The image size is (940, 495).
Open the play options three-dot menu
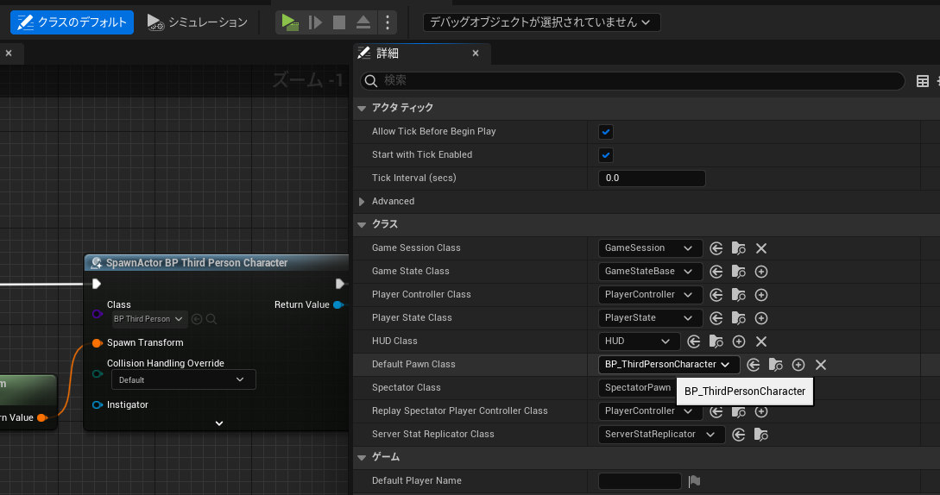tap(388, 22)
